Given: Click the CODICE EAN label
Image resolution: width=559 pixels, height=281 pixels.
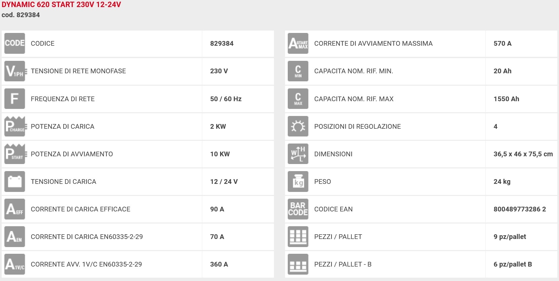Looking at the screenshot, I should pos(334,209).
